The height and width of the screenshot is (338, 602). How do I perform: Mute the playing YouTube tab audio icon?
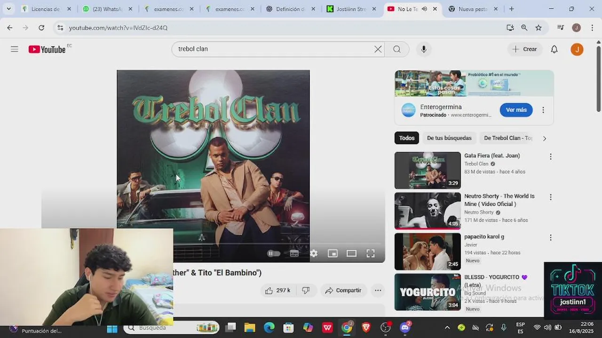[424, 9]
